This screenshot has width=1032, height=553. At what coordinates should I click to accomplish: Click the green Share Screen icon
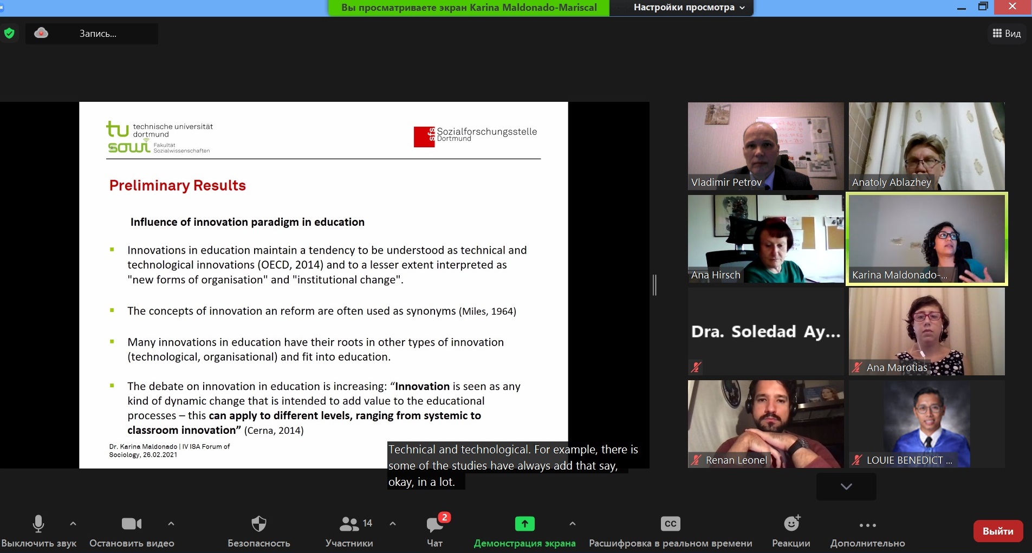pyautogui.click(x=524, y=524)
